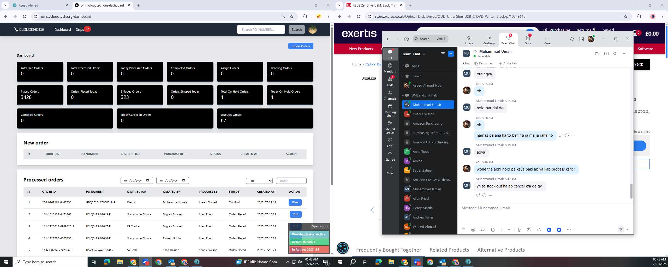Attach a file to message

493,230
